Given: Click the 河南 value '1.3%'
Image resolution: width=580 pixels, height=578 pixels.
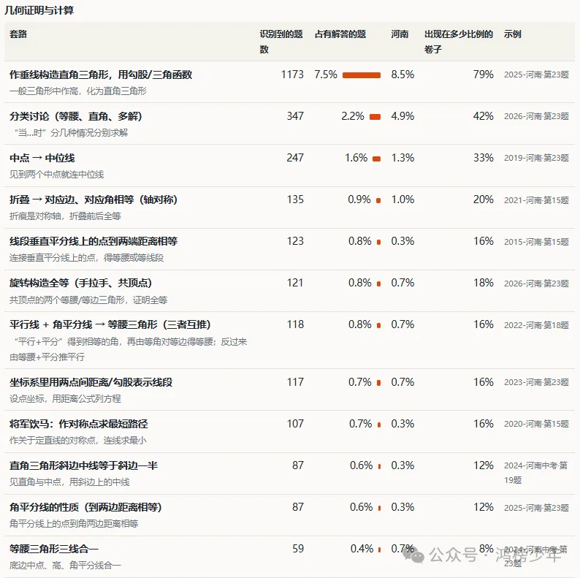Looking at the screenshot, I should (402, 158).
